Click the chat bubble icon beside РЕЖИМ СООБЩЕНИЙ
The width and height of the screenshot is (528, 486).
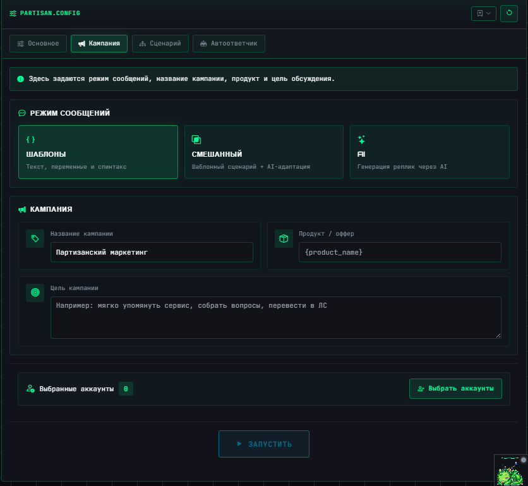point(22,113)
